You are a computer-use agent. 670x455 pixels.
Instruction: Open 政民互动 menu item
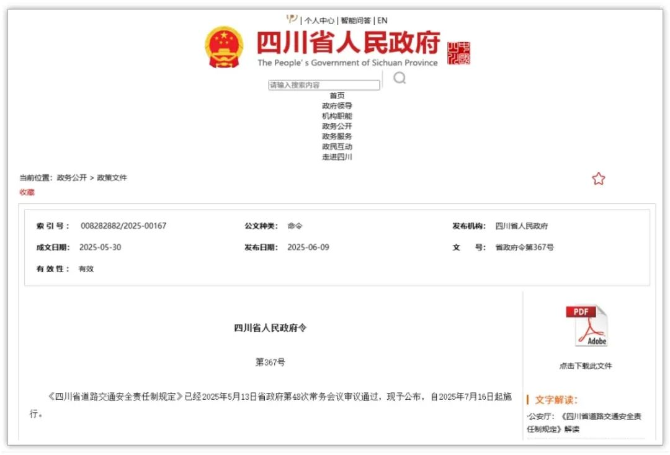(337, 147)
